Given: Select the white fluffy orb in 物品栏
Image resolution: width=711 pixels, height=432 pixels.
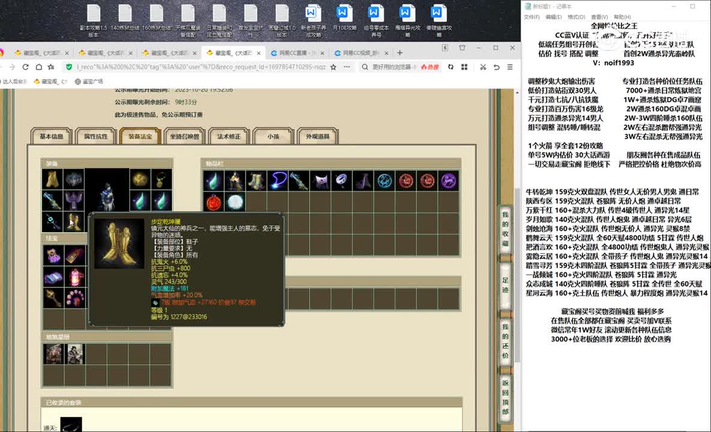Looking at the screenshot, I should click(x=235, y=202).
